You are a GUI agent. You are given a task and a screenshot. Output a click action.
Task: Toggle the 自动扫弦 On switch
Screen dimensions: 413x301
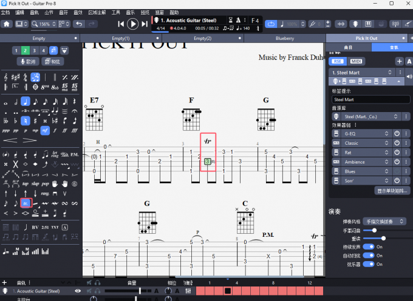(x=368, y=256)
